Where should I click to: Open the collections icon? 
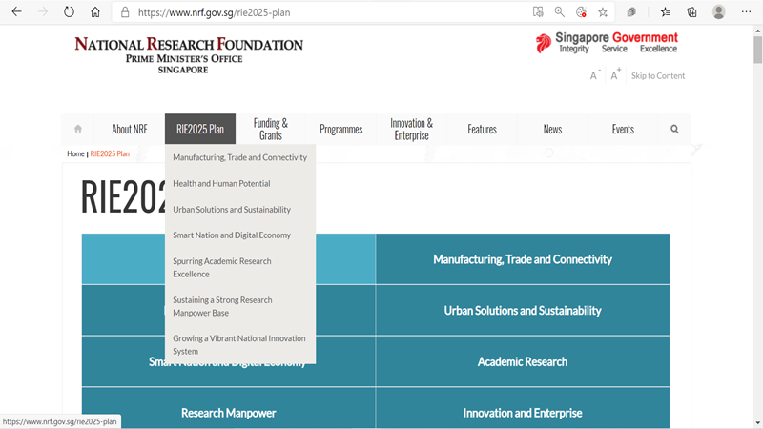click(692, 12)
